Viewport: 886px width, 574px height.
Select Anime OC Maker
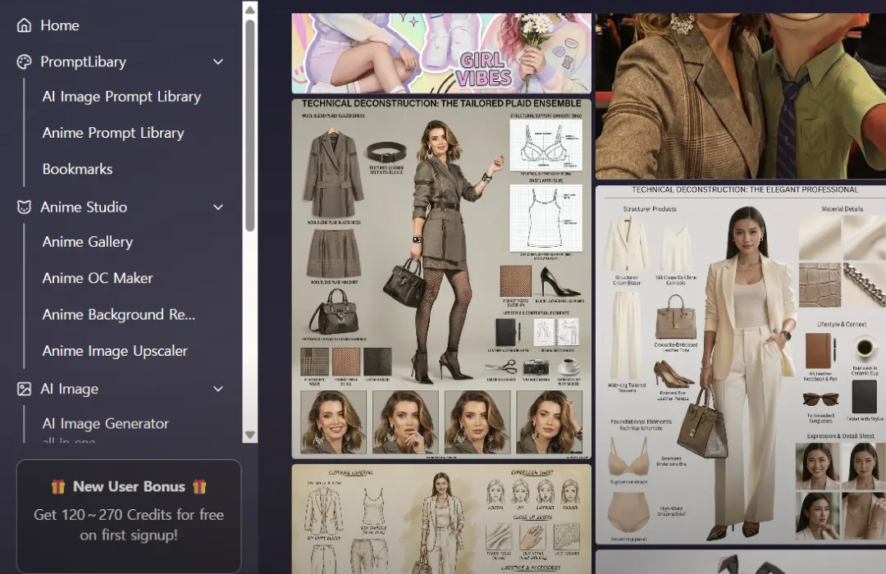coord(98,278)
